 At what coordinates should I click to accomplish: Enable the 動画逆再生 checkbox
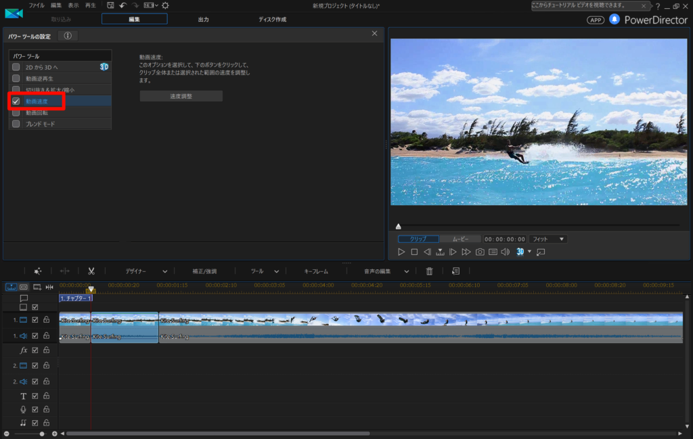click(16, 78)
